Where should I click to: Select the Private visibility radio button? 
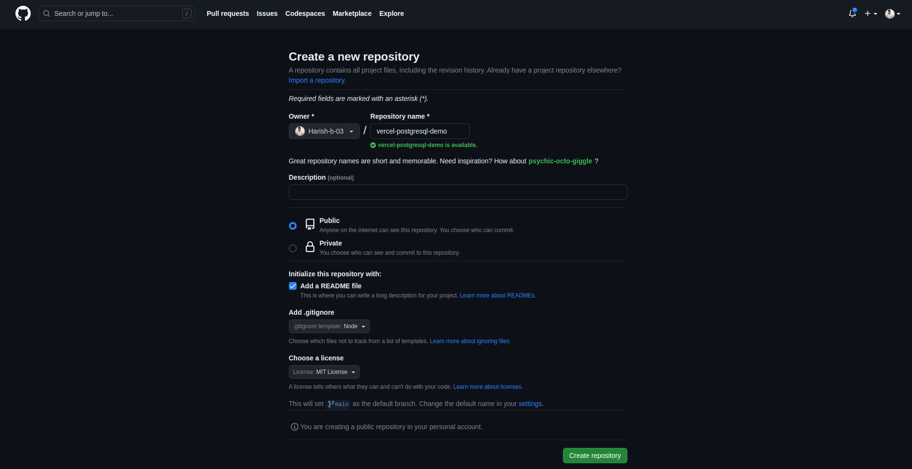[293, 248]
